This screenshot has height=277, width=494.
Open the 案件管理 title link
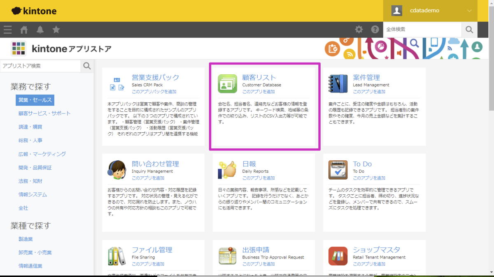[x=366, y=77]
